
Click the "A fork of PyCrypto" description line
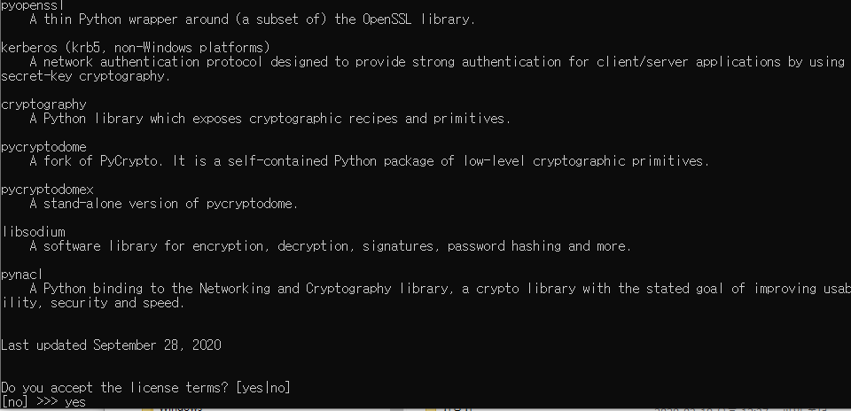(x=369, y=161)
